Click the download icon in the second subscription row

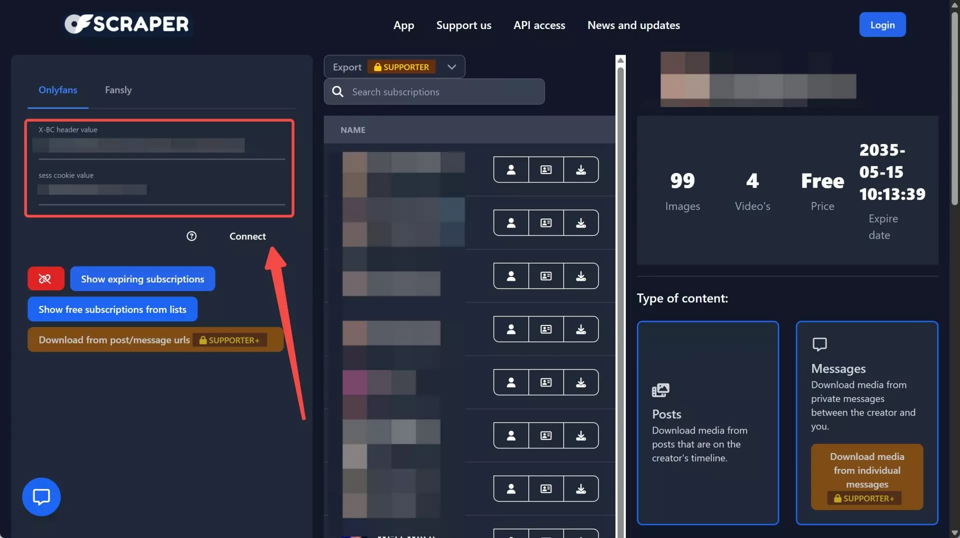click(581, 223)
